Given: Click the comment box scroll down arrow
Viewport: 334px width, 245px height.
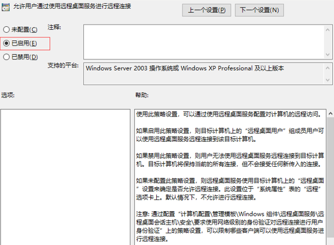Looking at the screenshot, I should point(328,55).
